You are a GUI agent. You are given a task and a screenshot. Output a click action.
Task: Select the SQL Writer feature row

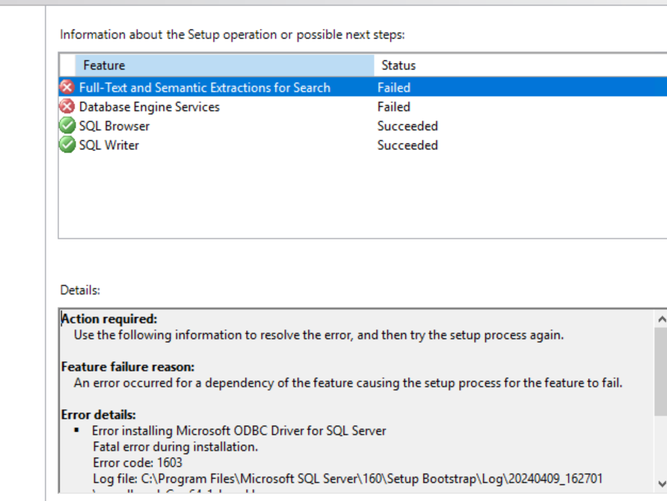[109, 145]
